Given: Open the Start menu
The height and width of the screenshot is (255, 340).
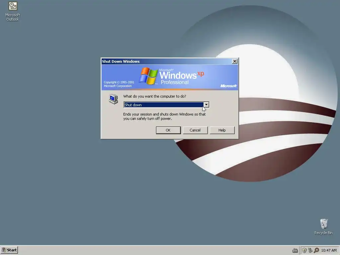Looking at the screenshot, I should 9,250.
